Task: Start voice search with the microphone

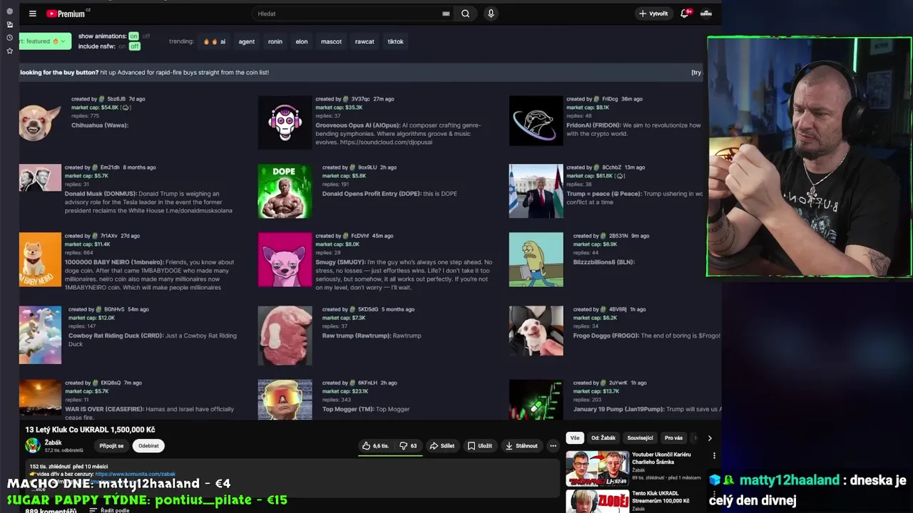Action: (x=491, y=14)
